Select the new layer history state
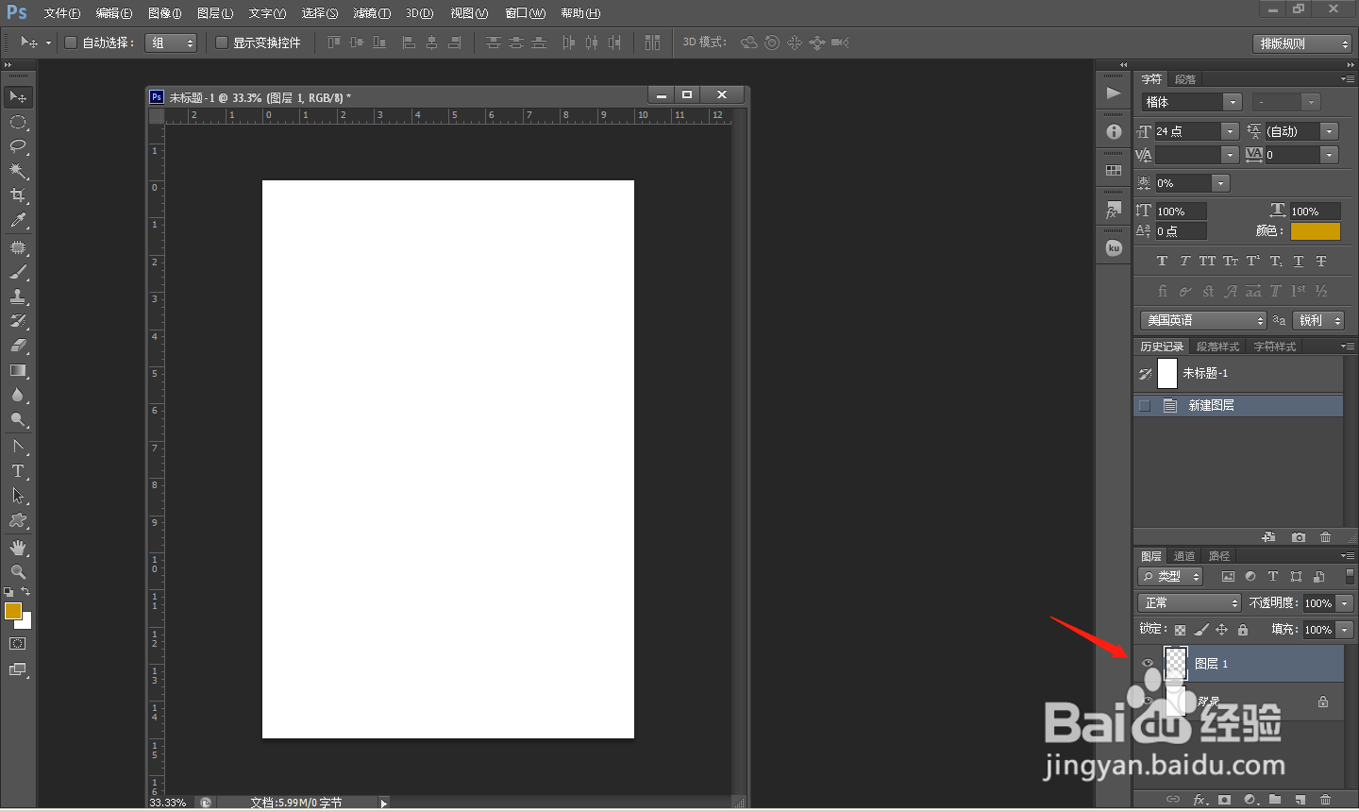The width and height of the screenshot is (1359, 812). pyautogui.click(x=1238, y=406)
